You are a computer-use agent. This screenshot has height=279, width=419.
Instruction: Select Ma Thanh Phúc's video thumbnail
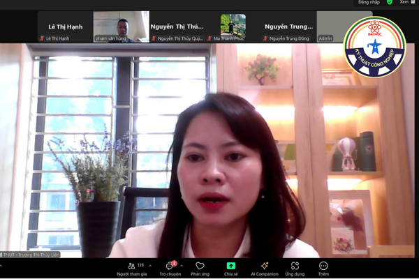233,27
